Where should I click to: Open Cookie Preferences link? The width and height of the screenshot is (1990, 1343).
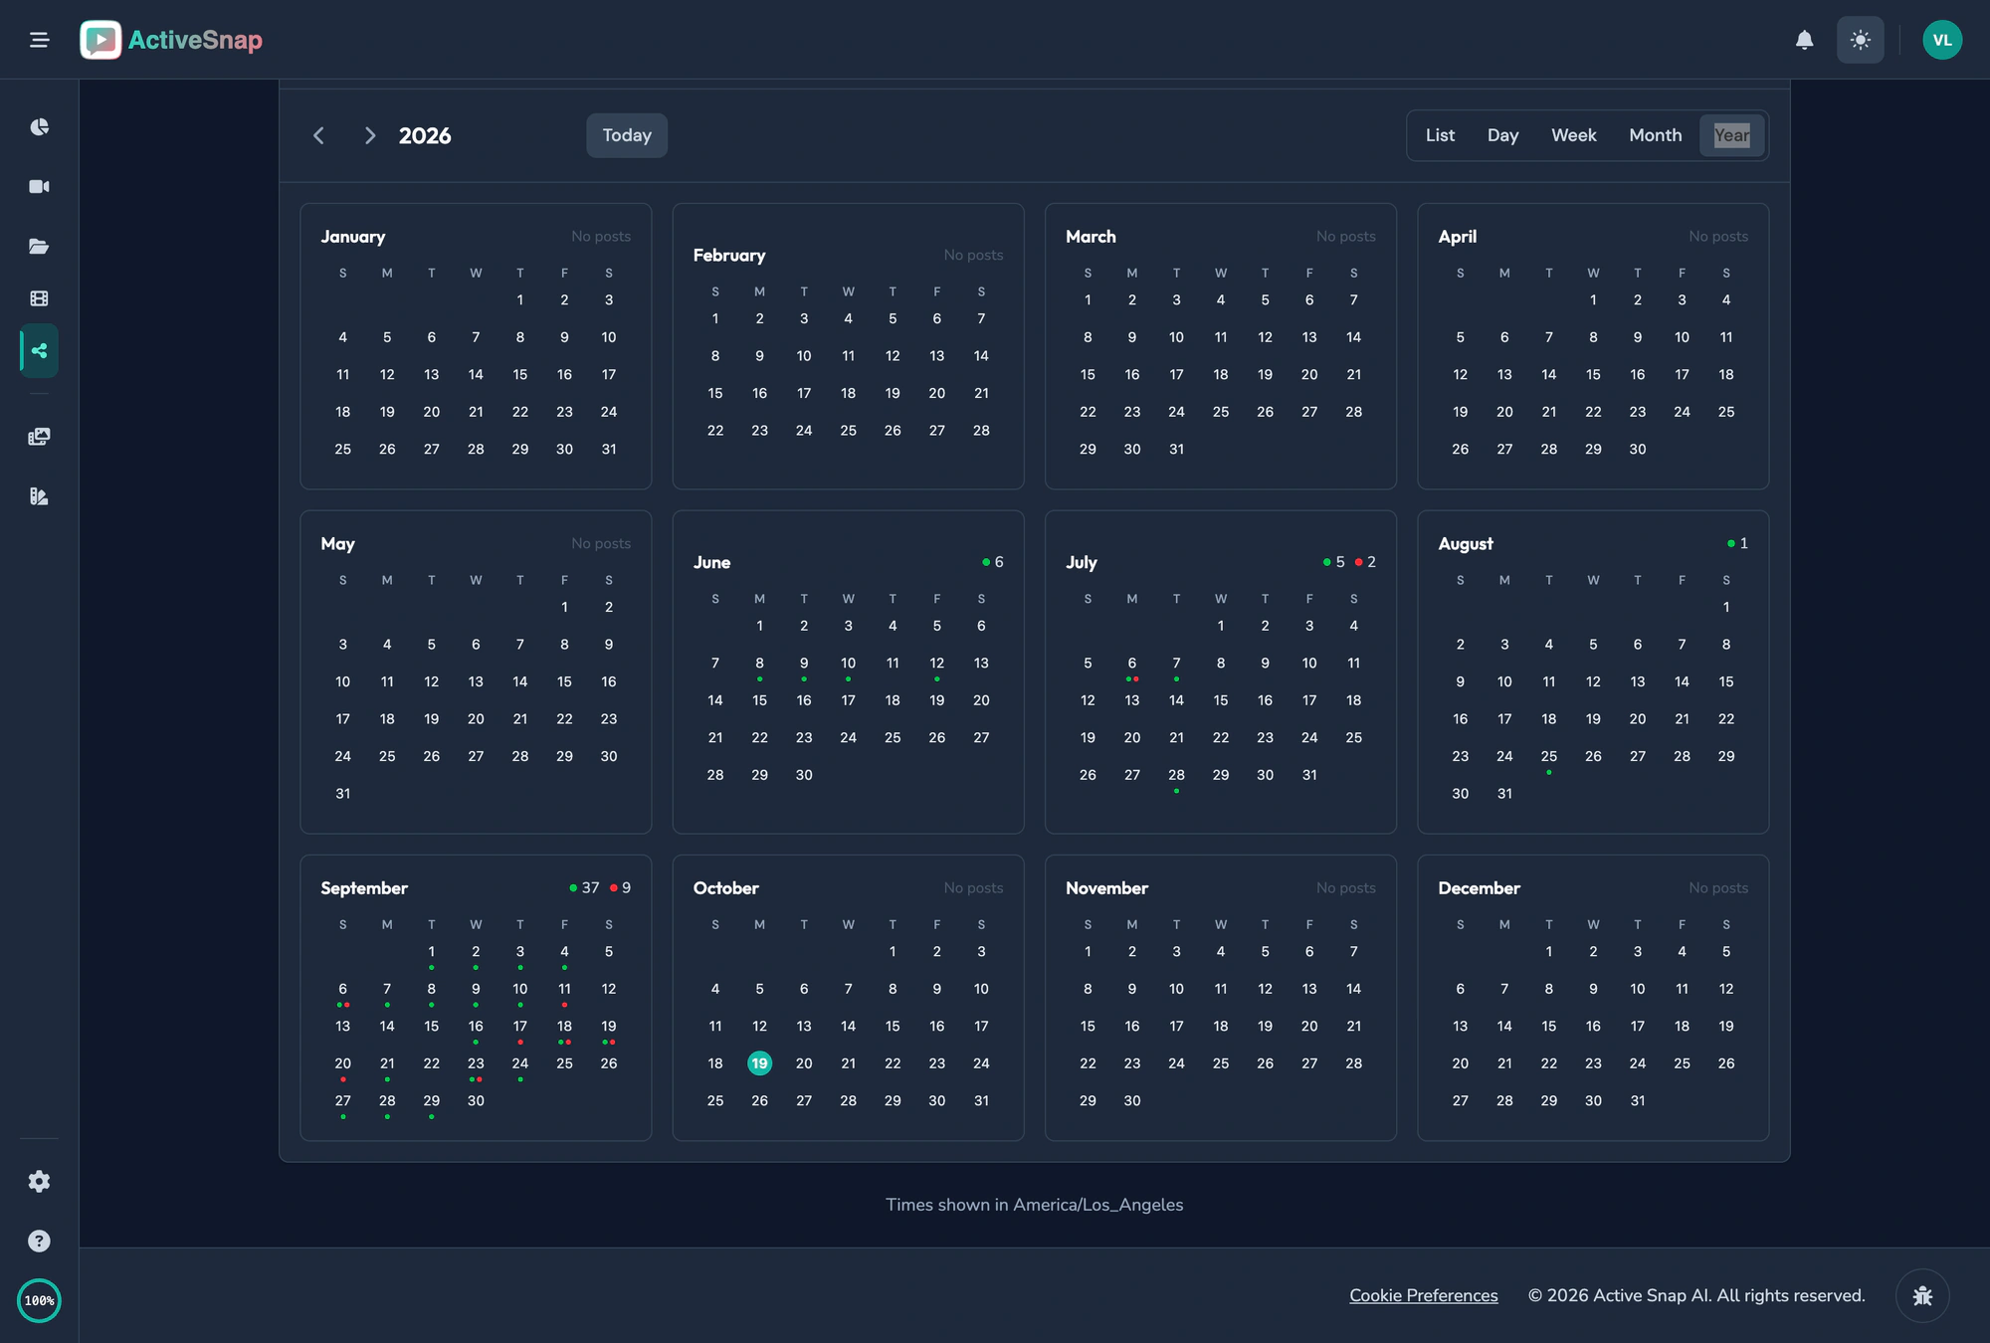pos(1423,1295)
